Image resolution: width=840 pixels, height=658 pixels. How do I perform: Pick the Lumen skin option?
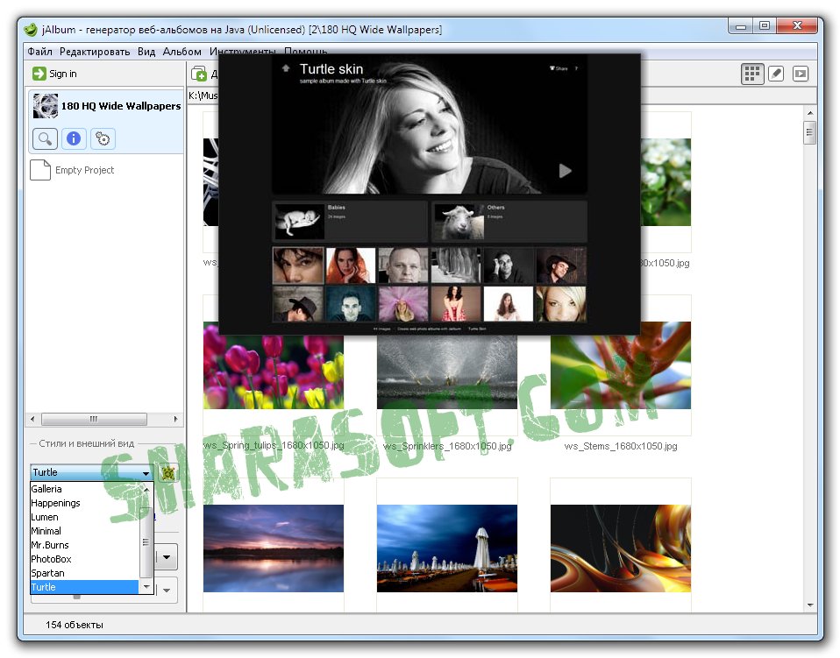tap(85, 517)
